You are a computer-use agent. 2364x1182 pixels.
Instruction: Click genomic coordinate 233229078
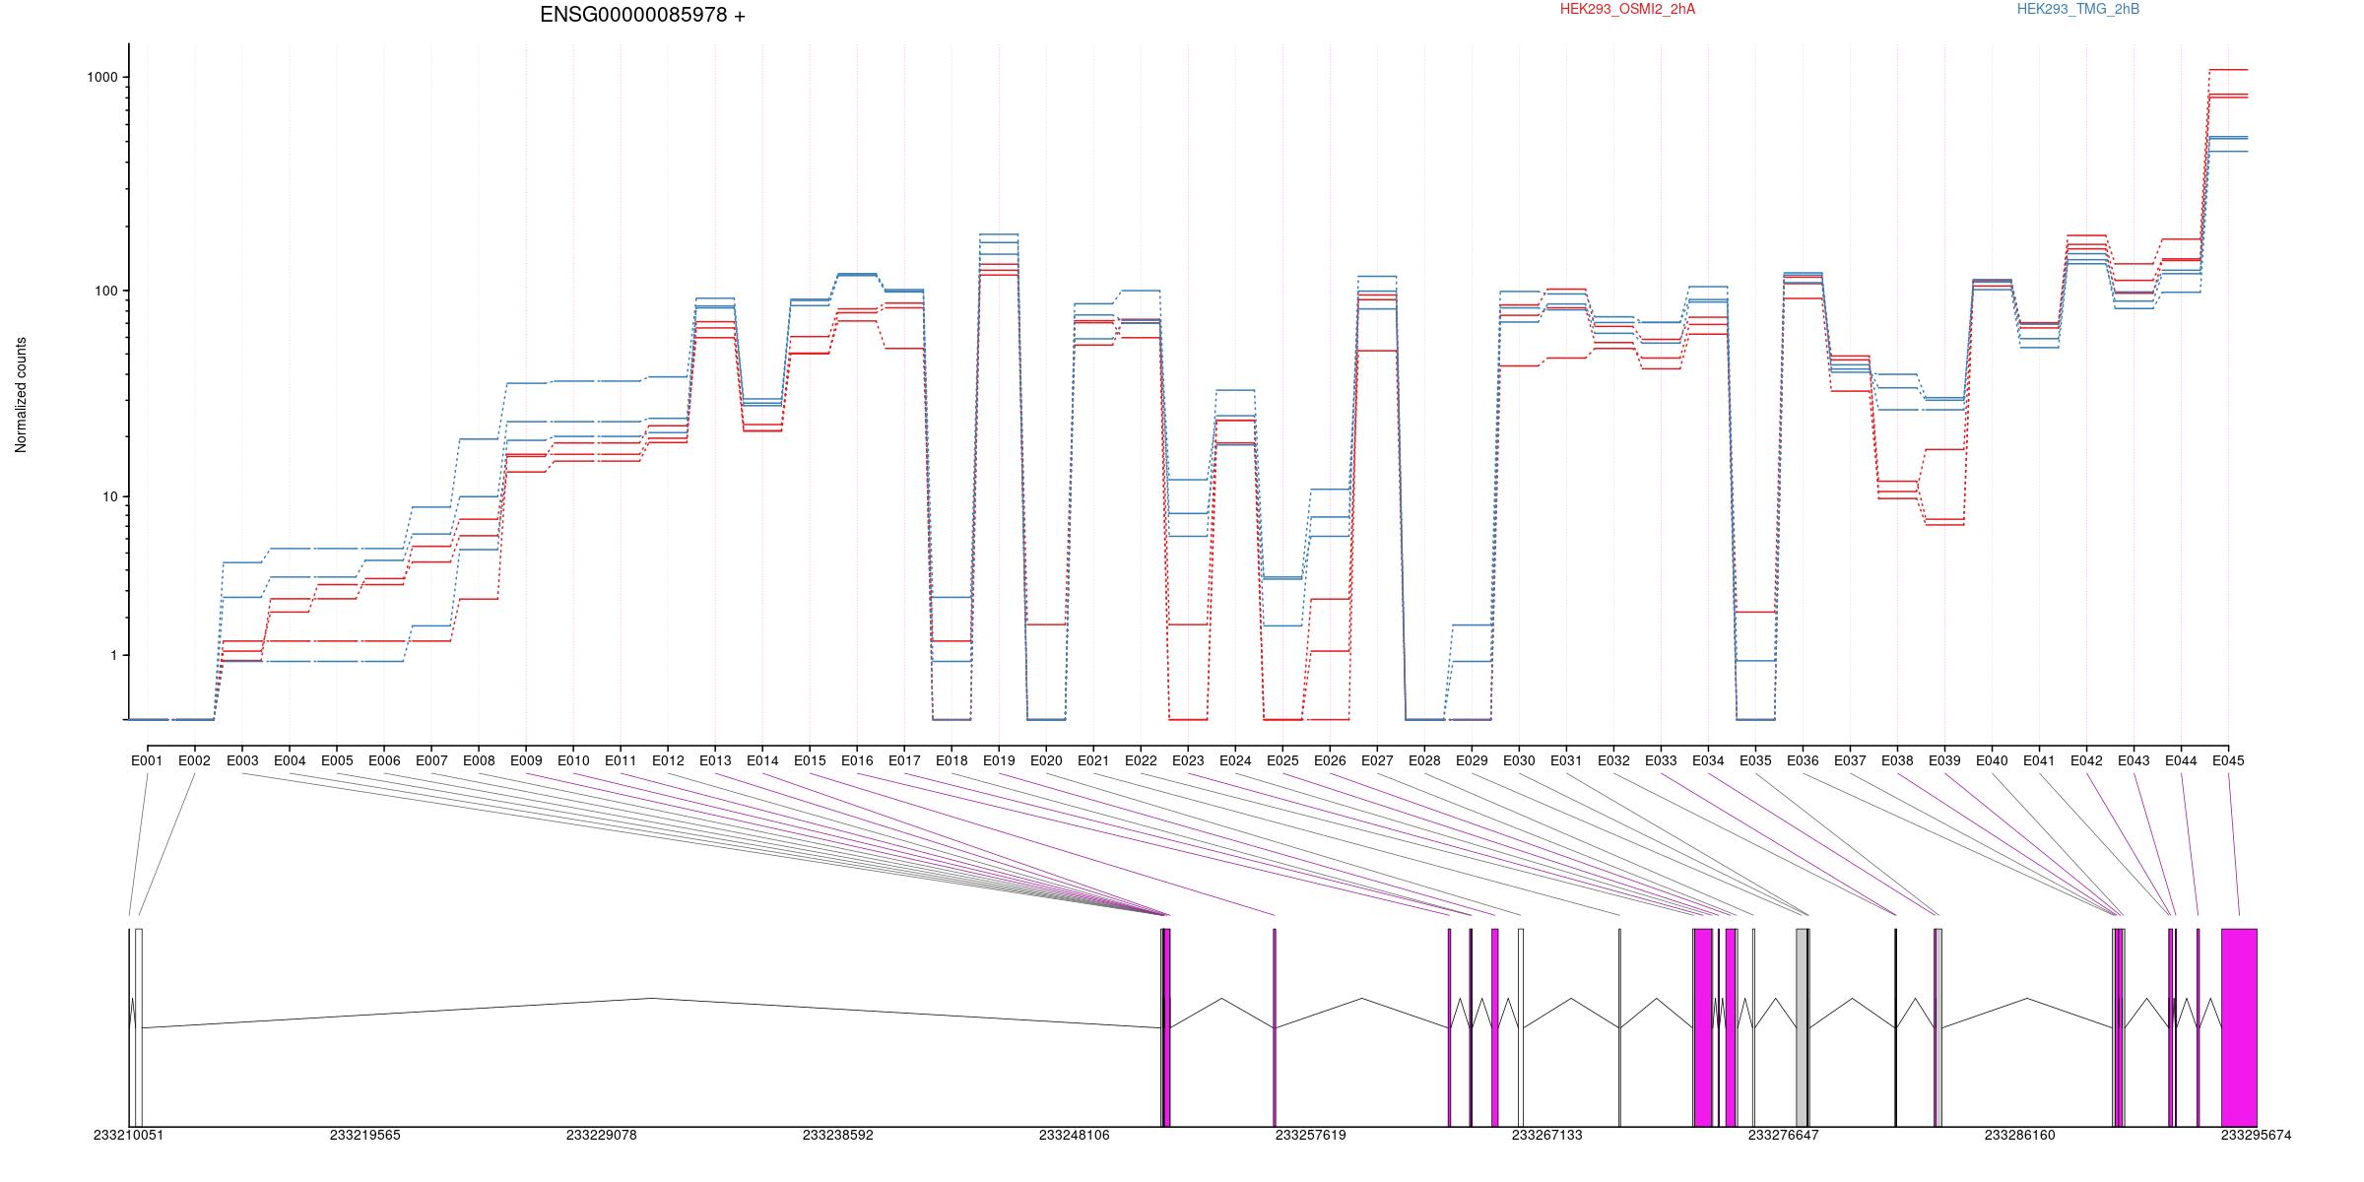pyautogui.click(x=602, y=1135)
